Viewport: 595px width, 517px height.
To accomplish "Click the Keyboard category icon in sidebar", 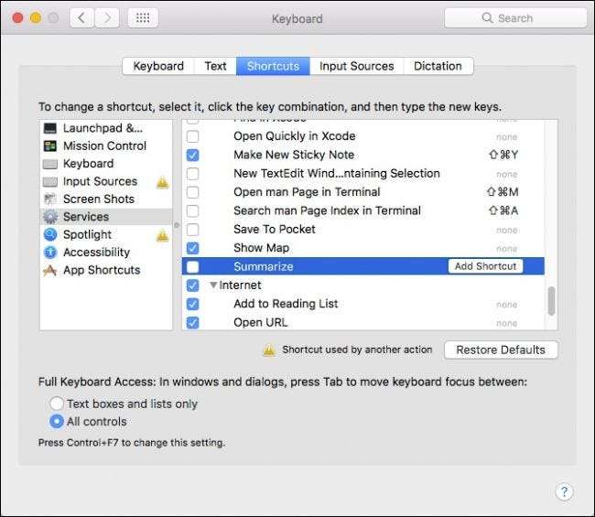I will (50, 164).
